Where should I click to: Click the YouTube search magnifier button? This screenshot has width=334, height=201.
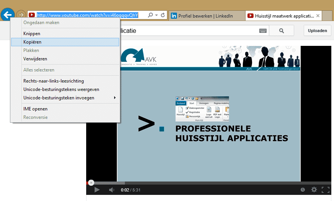tap(282, 31)
